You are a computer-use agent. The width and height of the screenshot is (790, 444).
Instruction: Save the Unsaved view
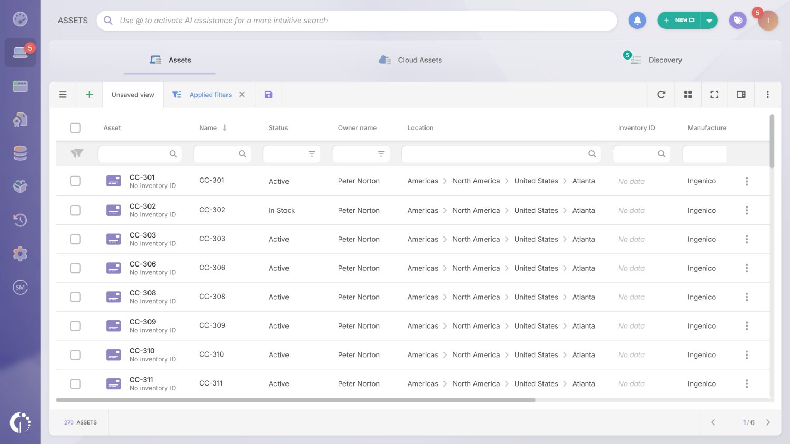(268, 94)
